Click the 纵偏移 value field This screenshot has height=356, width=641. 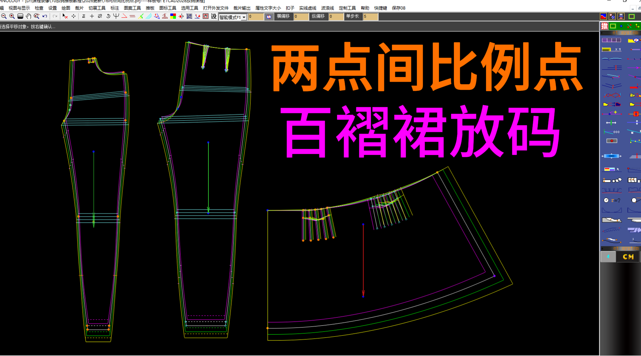coord(336,17)
